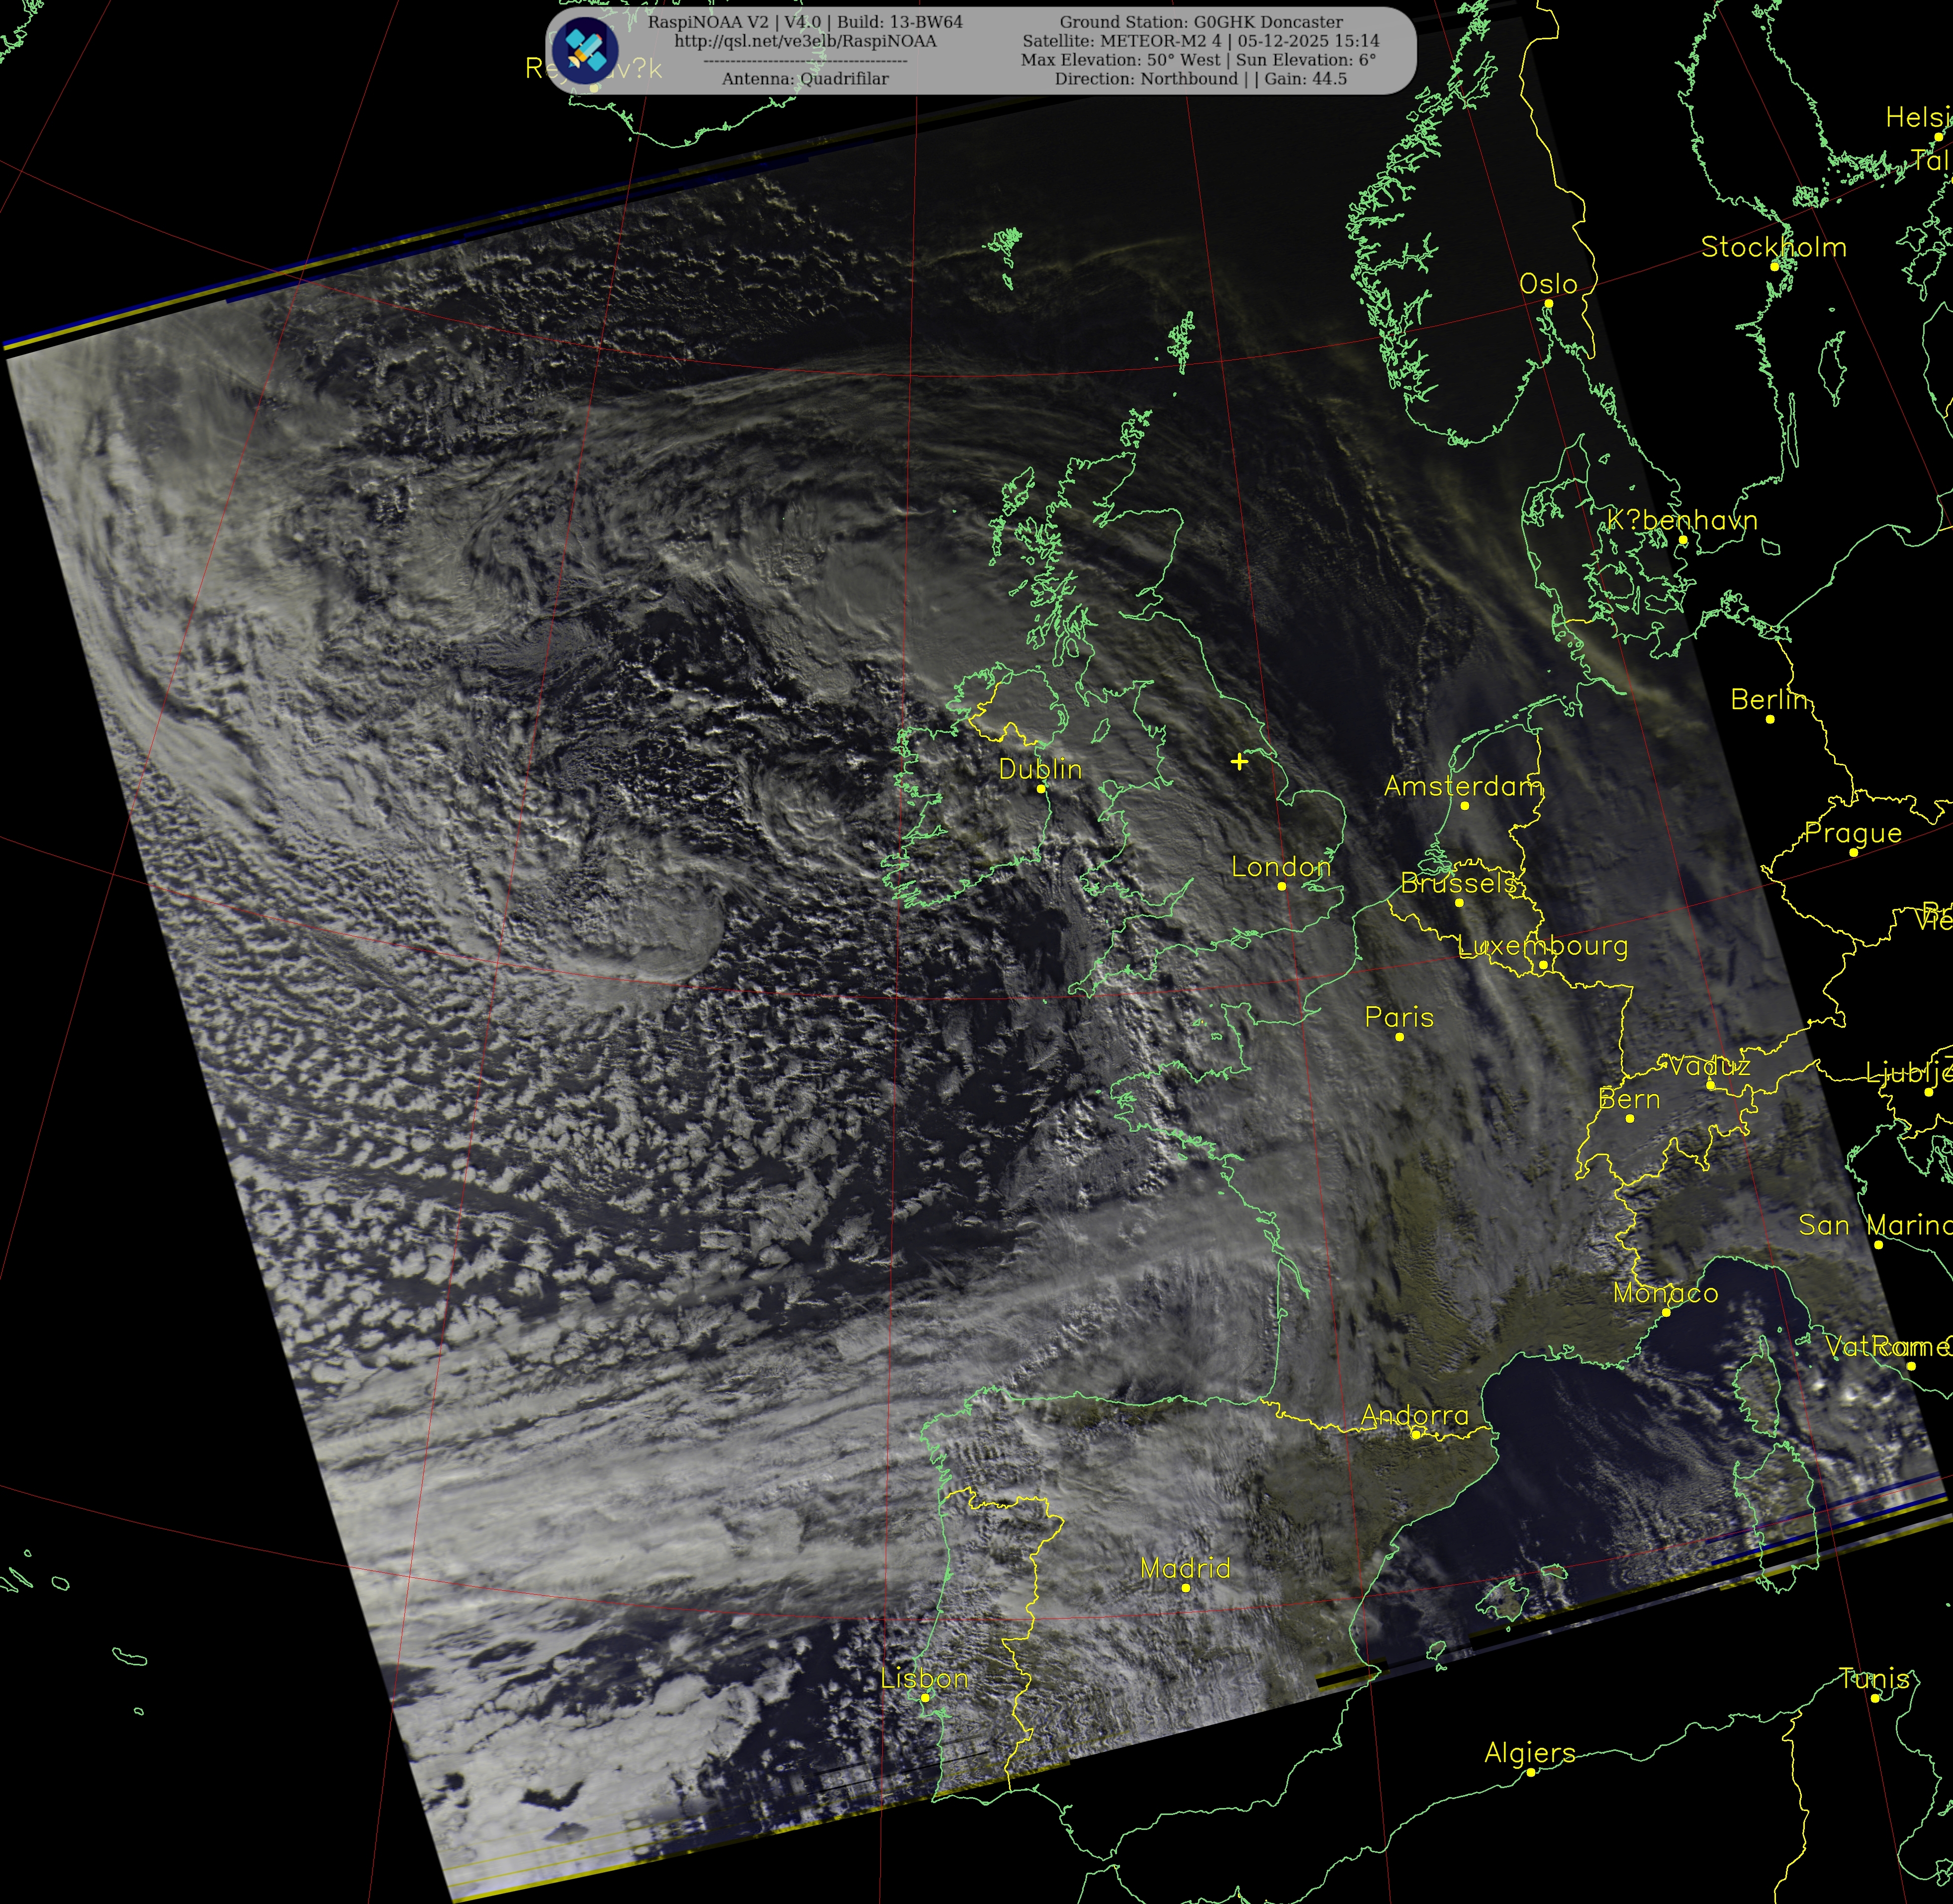Click the Andorra map label
The width and height of the screenshot is (1953, 1904).
(x=1415, y=1415)
